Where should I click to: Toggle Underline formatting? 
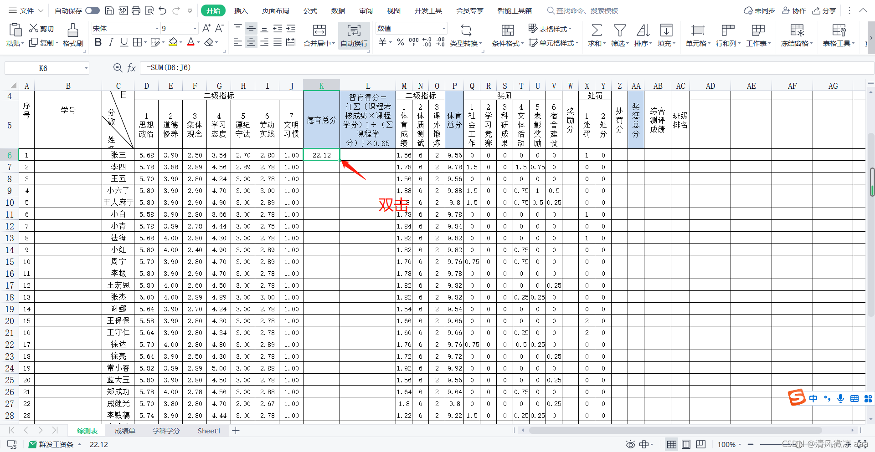pyautogui.click(x=124, y=42)
